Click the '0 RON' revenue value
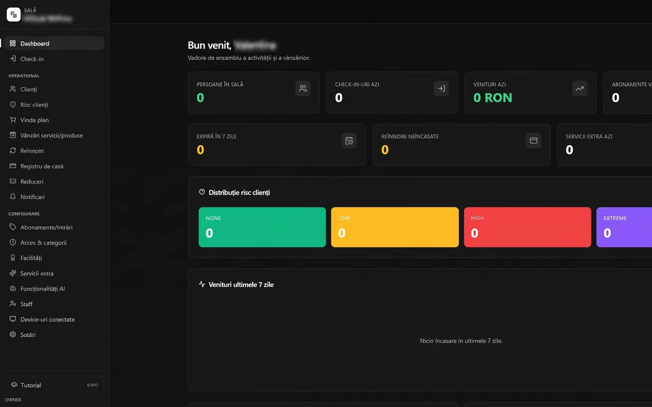 [x=493, y=98]
